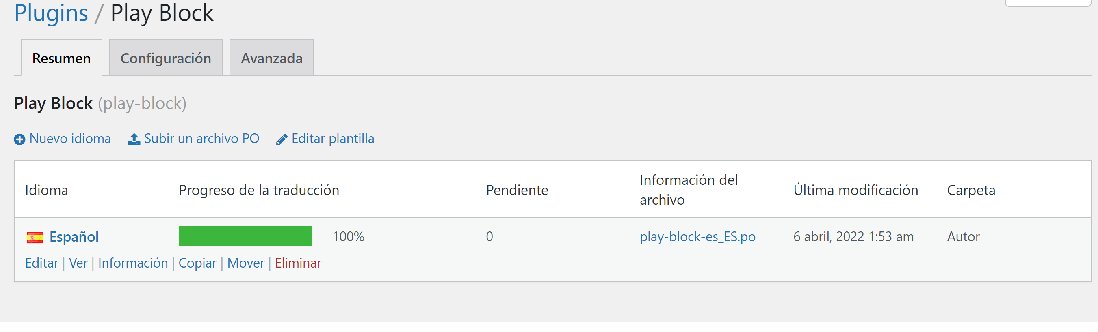Screen dimensions: 1098x332
Task: Open play-block-es_ES.po file link
Action: 697,237
